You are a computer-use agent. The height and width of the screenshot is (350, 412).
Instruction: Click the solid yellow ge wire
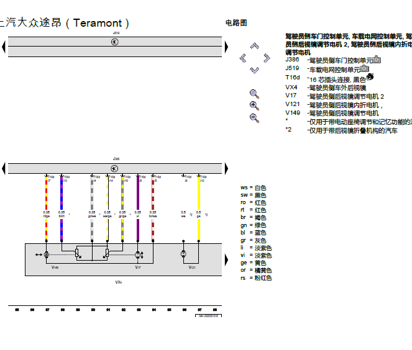[199, 193]
